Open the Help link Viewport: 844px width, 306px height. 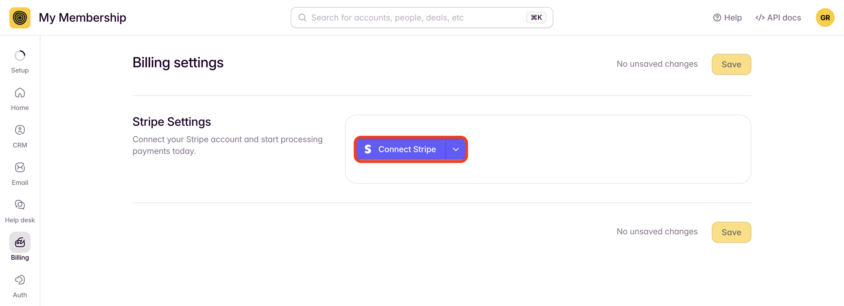[727, 18]
